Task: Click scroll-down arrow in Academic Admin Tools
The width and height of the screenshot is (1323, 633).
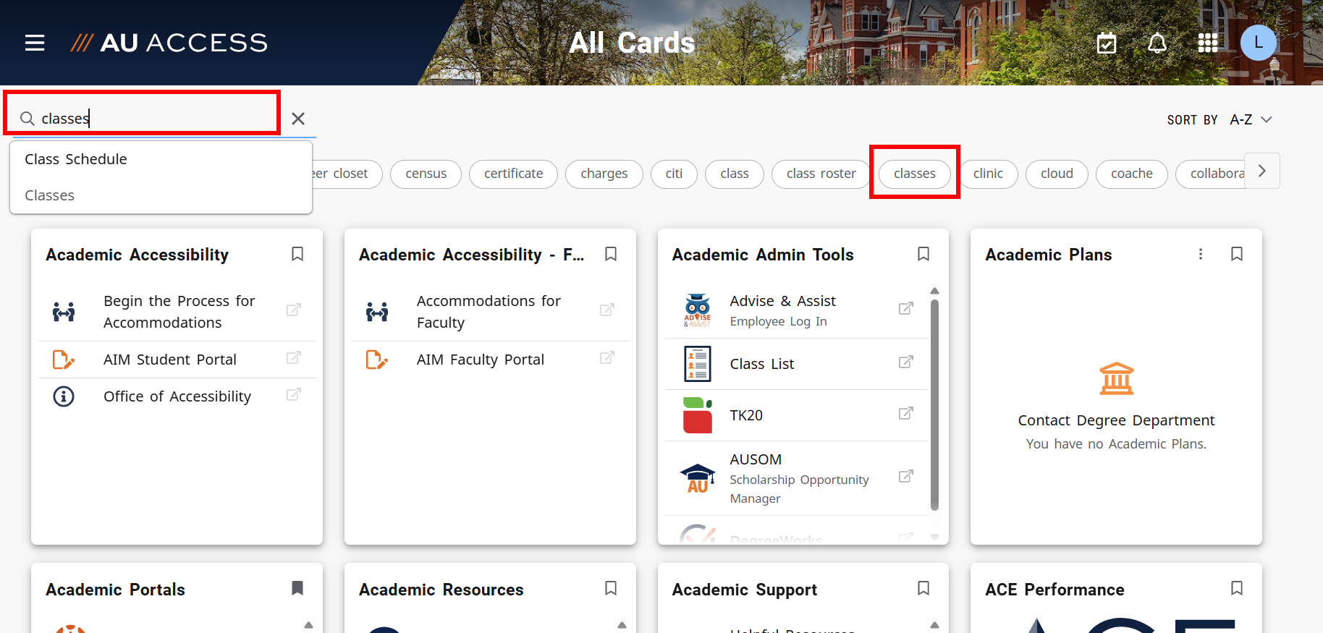Action: point(934,537)
